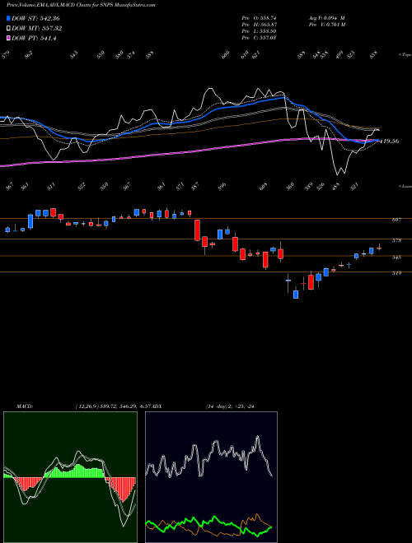Click the Pre C: 557.03 value
The width and height of the screenshot is (412, 543).
tap(259, 37)
